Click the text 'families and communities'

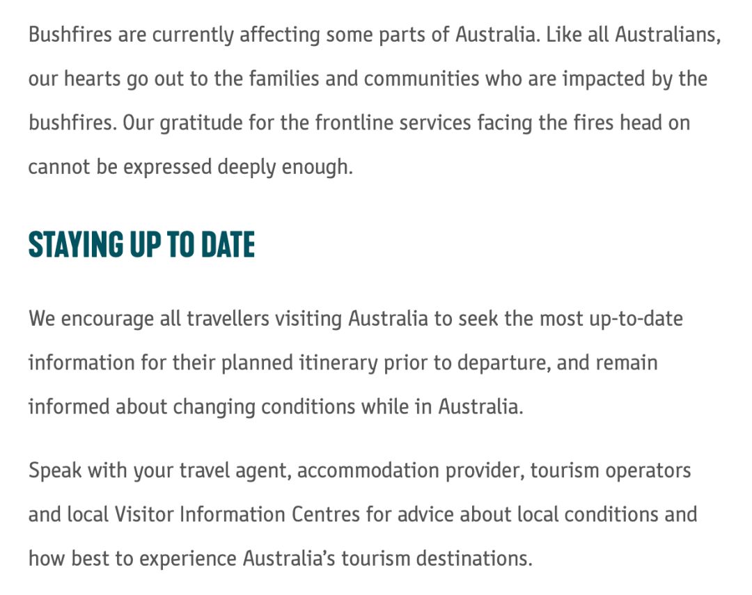point(363,79)
